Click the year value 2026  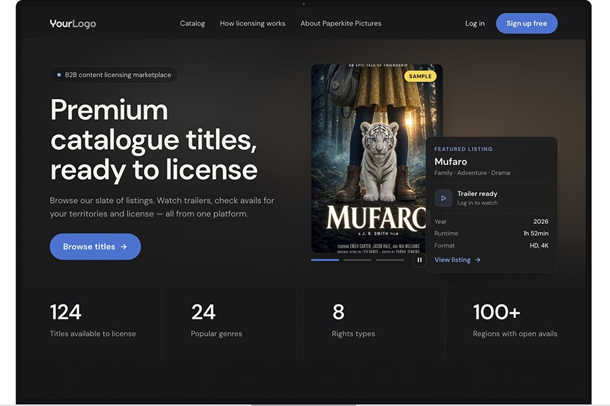541,221
